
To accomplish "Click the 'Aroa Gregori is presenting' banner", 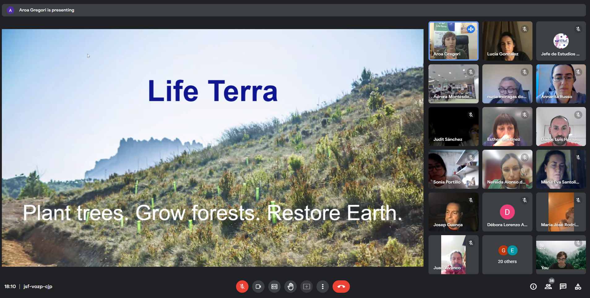I will point(294,10).
